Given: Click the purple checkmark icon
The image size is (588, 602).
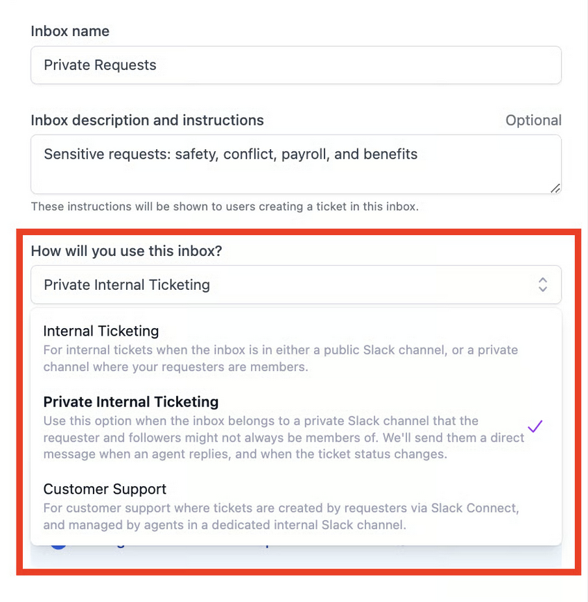Looking at the screenshot, I should [535, 427].
